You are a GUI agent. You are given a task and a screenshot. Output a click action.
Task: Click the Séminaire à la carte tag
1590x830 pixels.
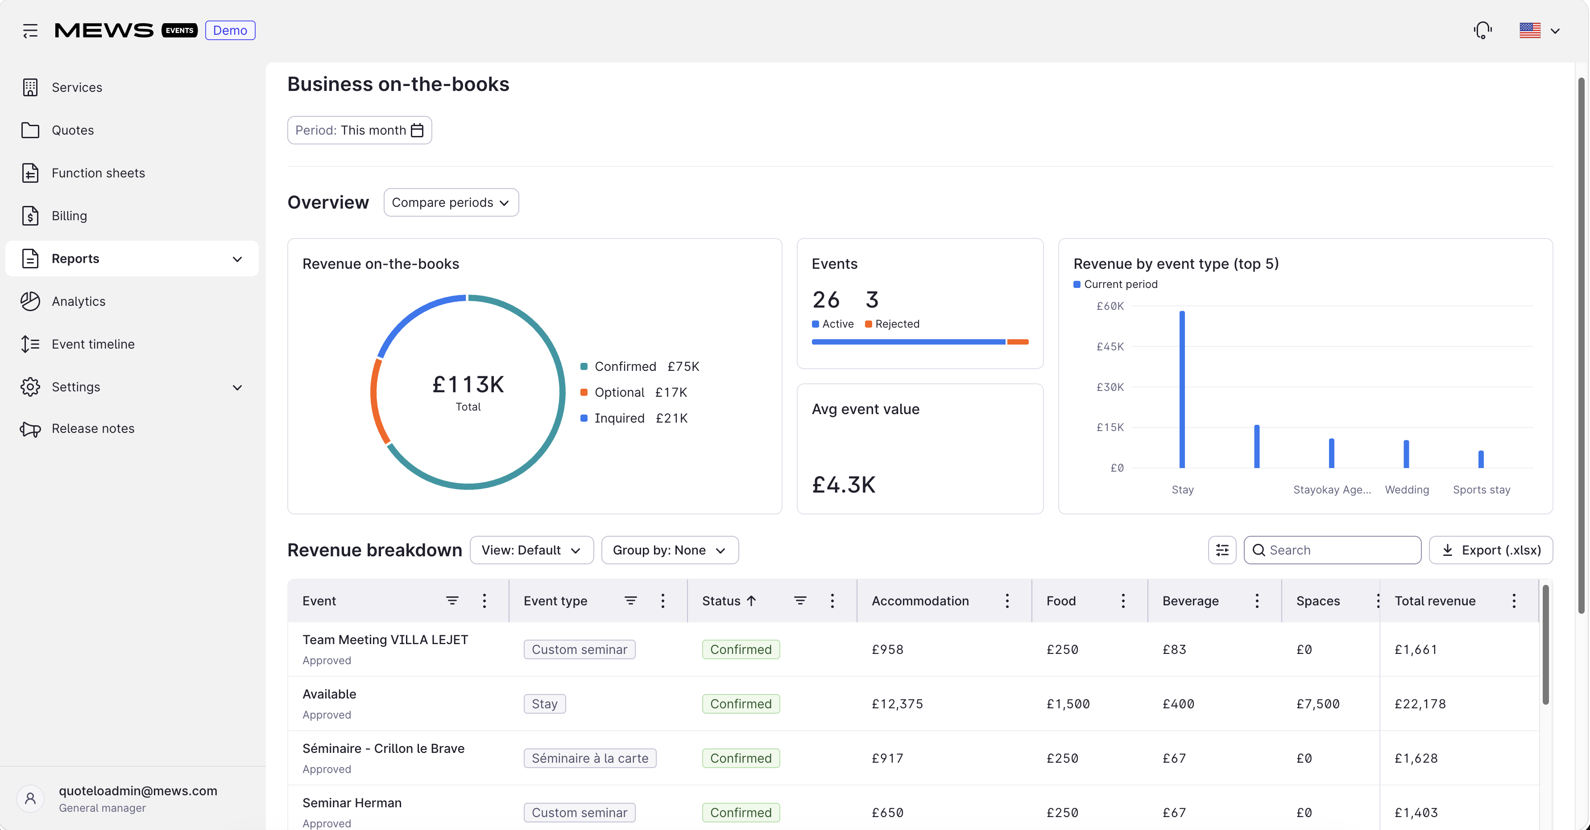click(589, 758)
